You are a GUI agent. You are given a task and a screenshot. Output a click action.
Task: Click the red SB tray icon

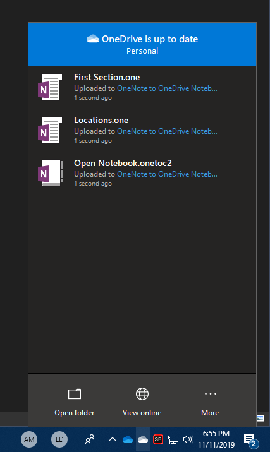pyautogui.click(x=158, y=439)
